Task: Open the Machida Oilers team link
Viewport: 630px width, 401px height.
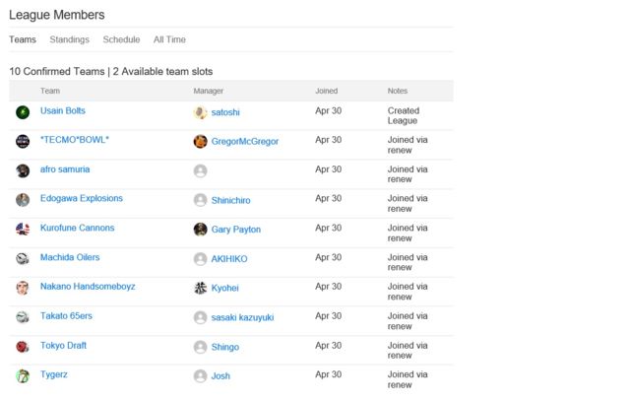Action: [70, 257]
